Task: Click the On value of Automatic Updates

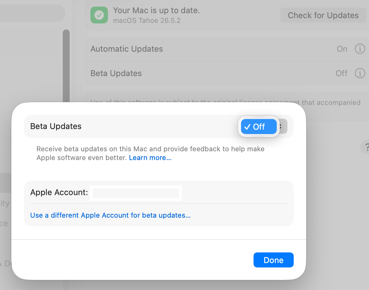Action: tap(342, 49)
